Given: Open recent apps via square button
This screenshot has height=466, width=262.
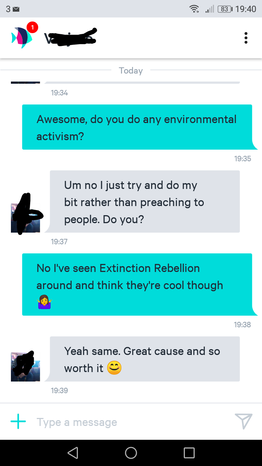Looking at the screenshot, I should click(189, 453).
